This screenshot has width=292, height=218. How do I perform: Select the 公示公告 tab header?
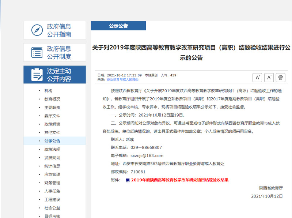(118, 26)
